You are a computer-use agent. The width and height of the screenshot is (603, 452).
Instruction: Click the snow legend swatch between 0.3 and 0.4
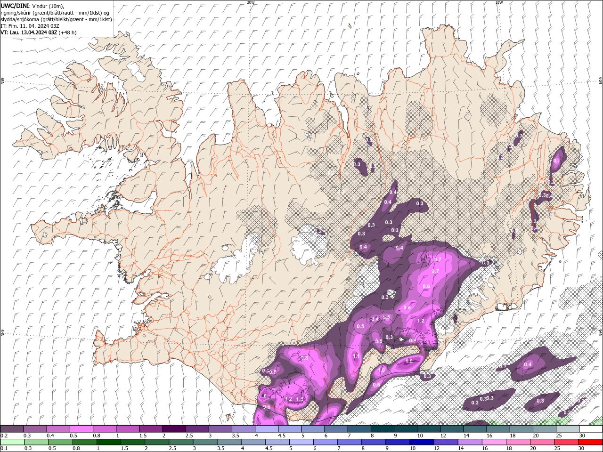(35, 428)
